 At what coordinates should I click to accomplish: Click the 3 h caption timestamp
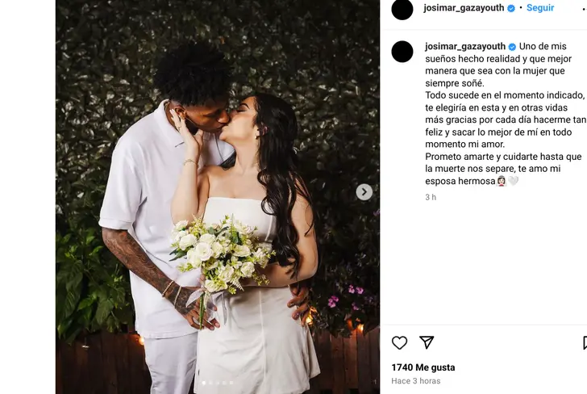[431, 197]
